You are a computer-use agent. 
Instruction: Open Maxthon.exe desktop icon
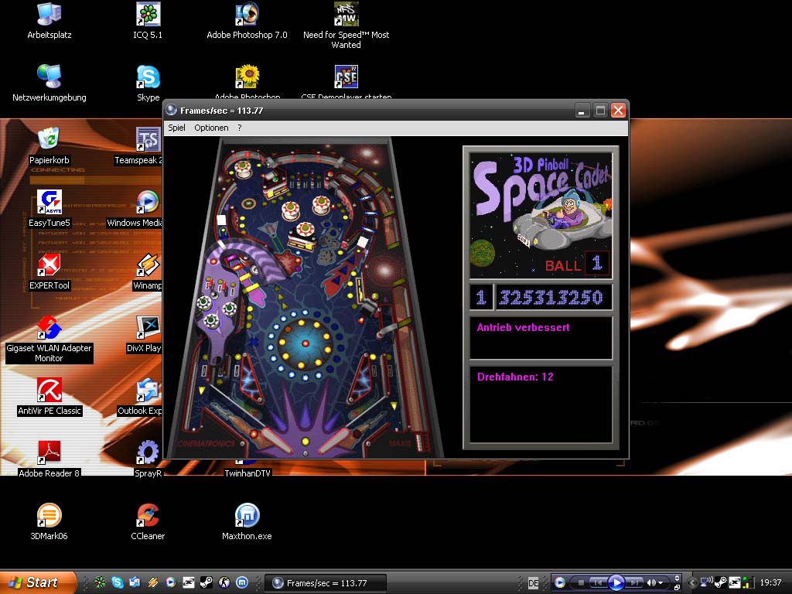pos(247,522)
